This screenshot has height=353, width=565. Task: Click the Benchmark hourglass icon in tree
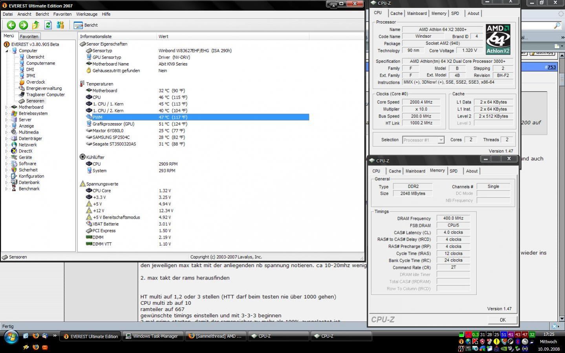(14, 189)
